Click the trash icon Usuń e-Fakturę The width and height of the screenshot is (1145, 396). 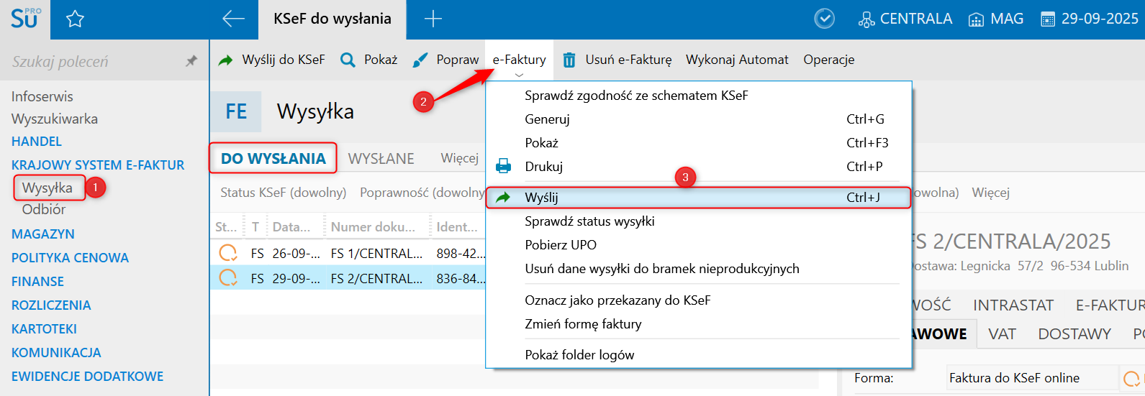click(x=569, y=60)
